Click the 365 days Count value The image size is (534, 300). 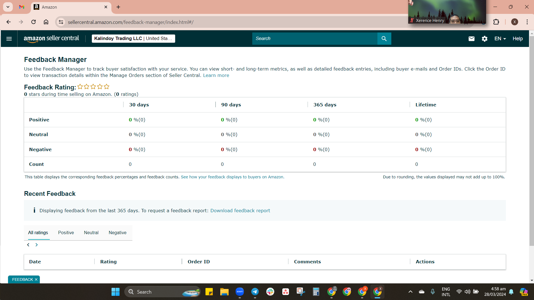[x=315, y=164]
